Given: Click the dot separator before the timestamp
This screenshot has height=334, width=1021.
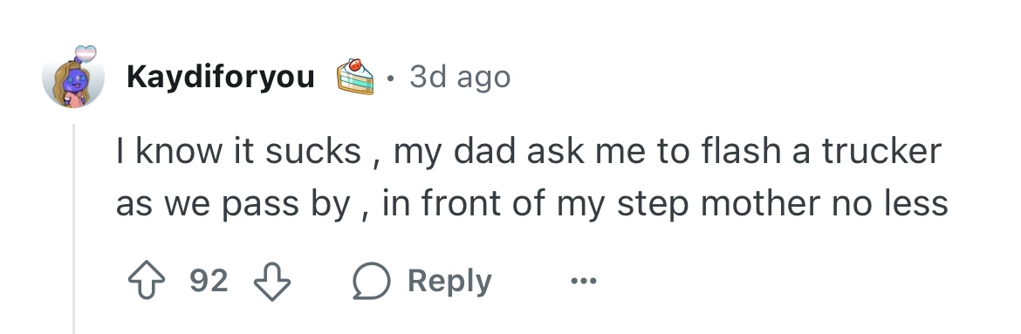Looking at the screenshot, I should tap(390, 78).
